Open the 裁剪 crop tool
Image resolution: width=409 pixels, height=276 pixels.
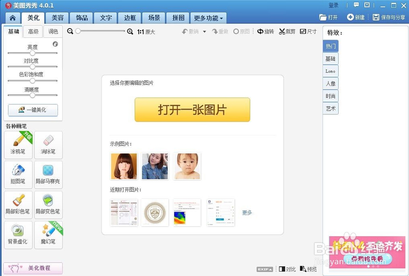coord(287,31)
